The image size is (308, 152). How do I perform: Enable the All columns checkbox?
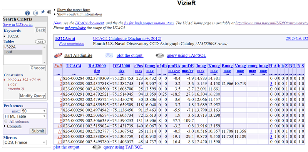pos(6,121)
